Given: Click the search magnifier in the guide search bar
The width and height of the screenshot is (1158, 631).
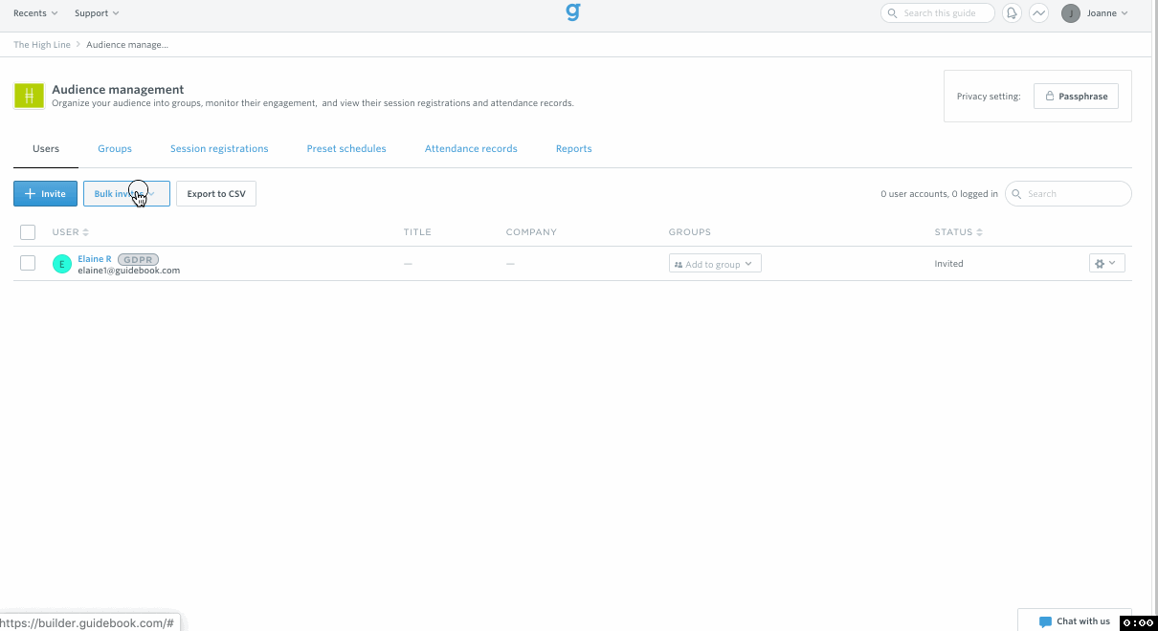Looking at the screenshot, I should [x=893, y=12].
